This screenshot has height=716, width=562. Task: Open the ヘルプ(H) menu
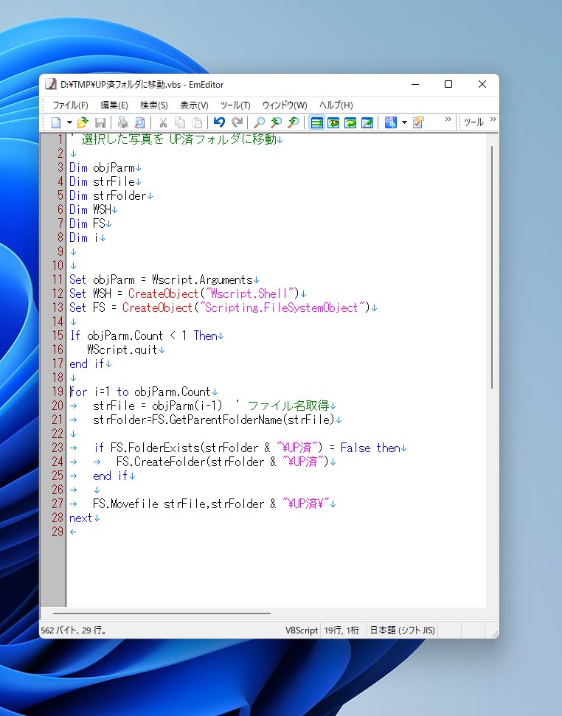pyautogui.click(x=336, y=105)
